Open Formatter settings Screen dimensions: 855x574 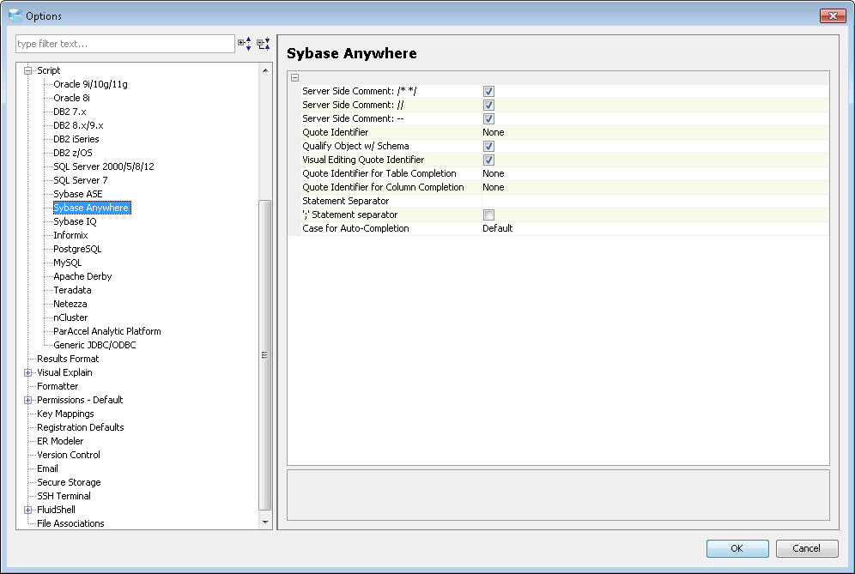tap(58, 386)
